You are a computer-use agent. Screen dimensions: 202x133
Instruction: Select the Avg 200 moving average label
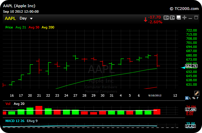[x=48, y=27]
